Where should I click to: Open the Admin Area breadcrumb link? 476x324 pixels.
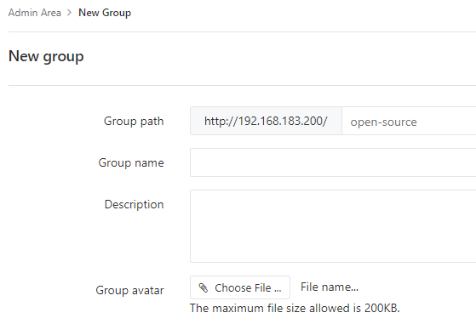[x=35, y=13]
